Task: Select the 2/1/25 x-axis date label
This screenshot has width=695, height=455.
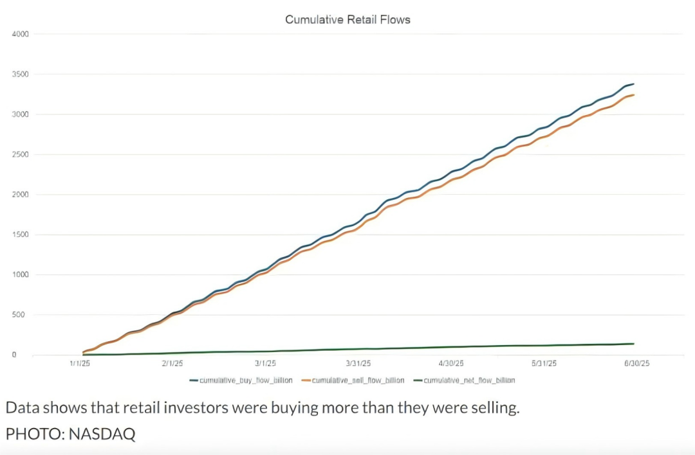Action: coord(172,363)
